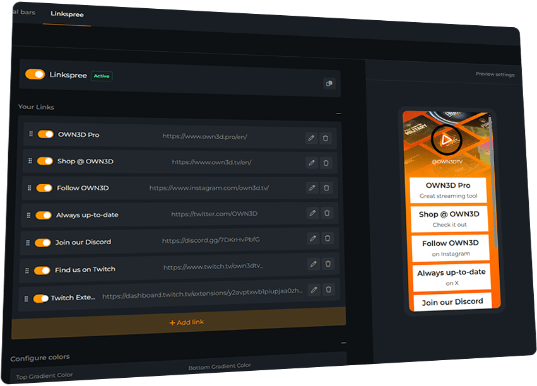This screenshot has width=537, height=386.
Task: Click the Configure colors heading
Action: (40, 358)
